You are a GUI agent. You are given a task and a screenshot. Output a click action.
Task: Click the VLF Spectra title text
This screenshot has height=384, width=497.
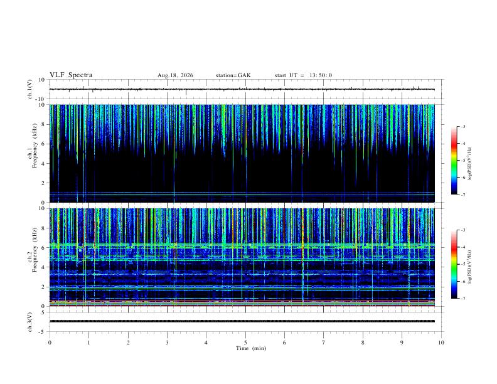[x=71, y=75]
